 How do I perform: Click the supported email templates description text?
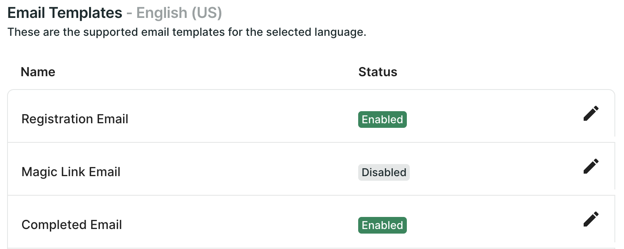(187, 32)
